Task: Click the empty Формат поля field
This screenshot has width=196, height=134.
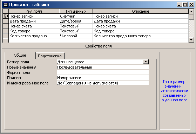Action: 103,72
